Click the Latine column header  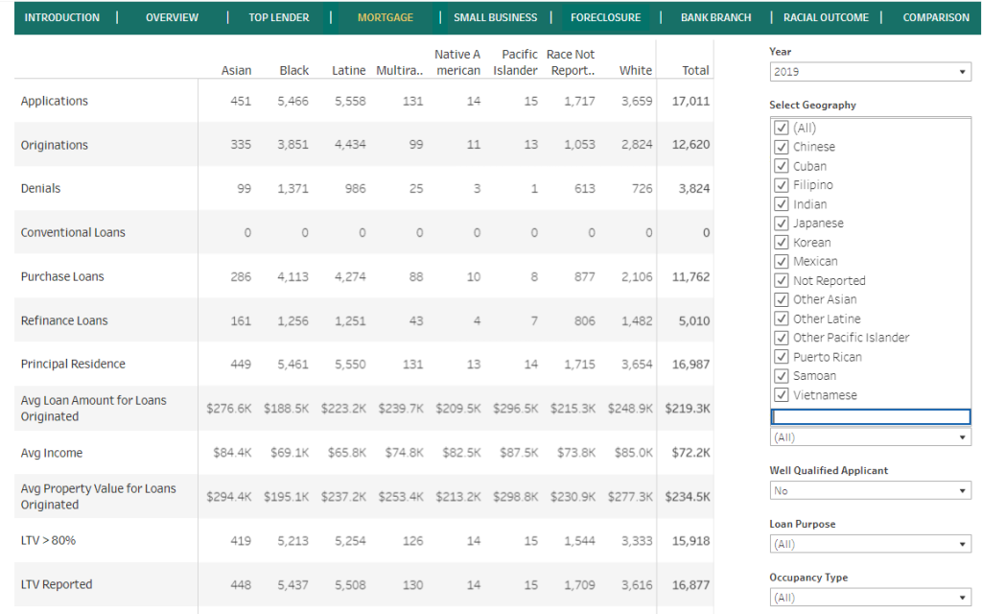pos(348,70)
